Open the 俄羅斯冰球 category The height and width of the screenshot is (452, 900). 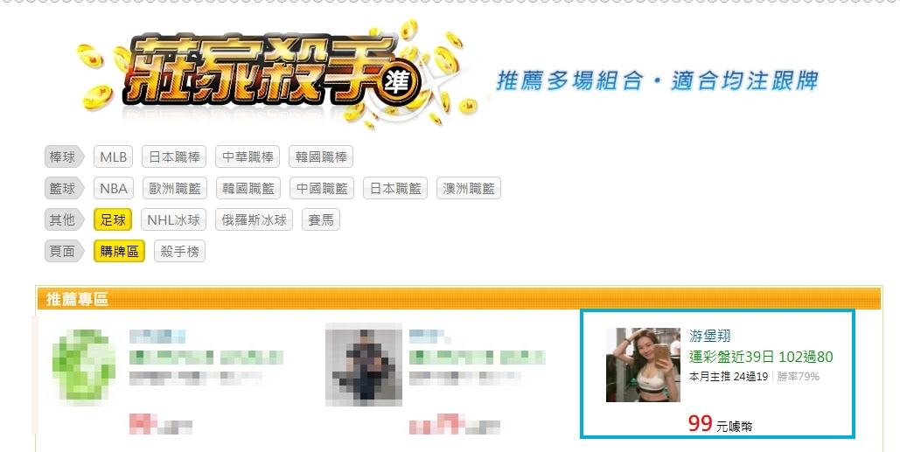(255, 219)
